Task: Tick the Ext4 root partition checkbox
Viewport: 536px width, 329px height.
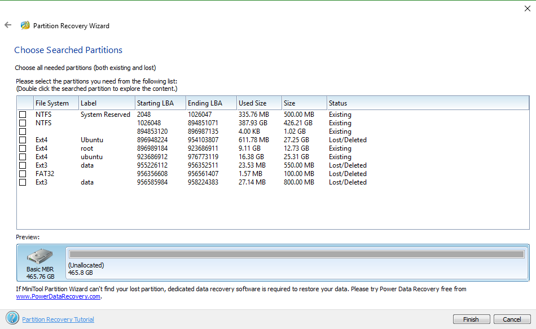Action: [23, 148]
